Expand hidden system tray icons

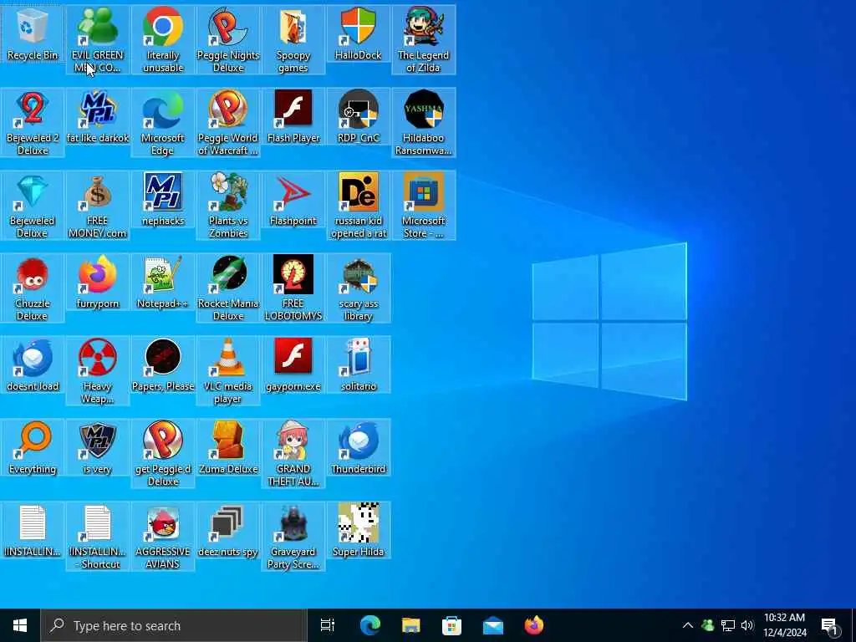688,625
